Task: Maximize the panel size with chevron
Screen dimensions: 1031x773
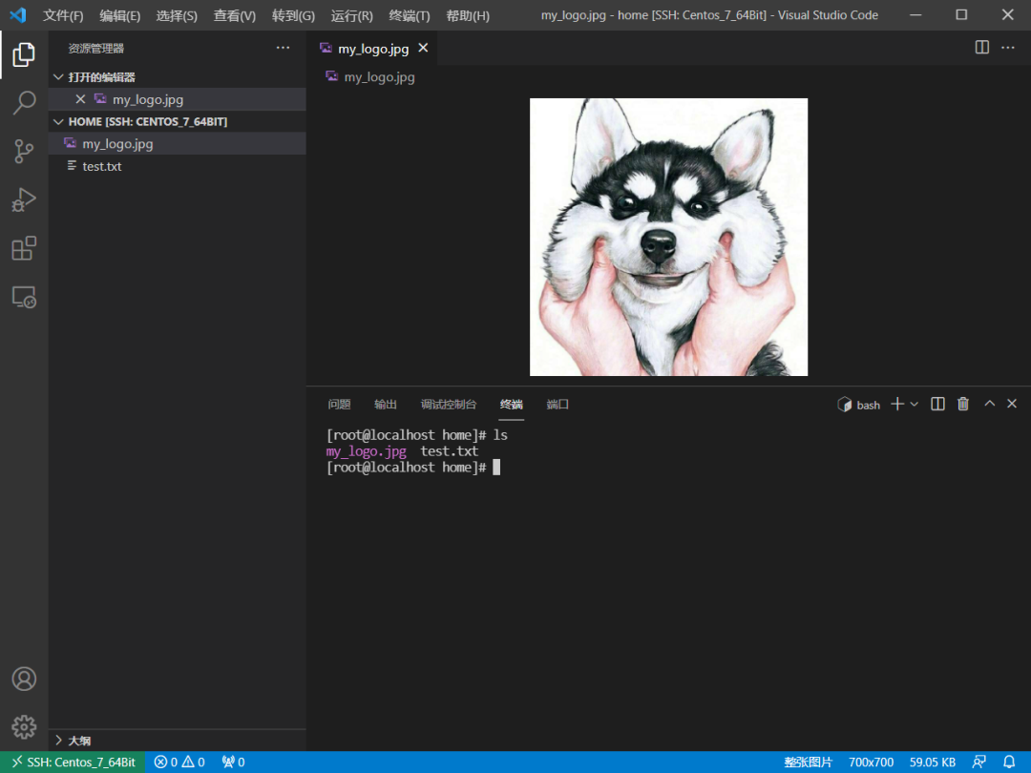Action: click(990, 404)
